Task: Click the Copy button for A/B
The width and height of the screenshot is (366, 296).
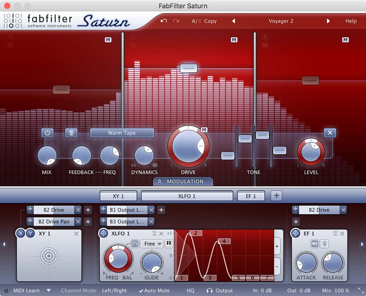Action: tap(210, 21)
